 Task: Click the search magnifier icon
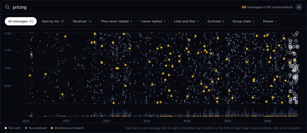coord(7,7)
